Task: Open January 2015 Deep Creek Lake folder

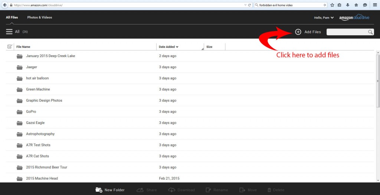Action: pyautogui.click(x=50, y=56)
